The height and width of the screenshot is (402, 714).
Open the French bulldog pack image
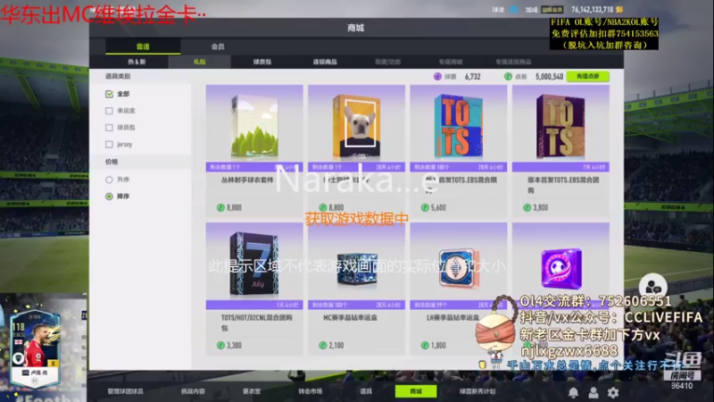click(x=356, y=124)
